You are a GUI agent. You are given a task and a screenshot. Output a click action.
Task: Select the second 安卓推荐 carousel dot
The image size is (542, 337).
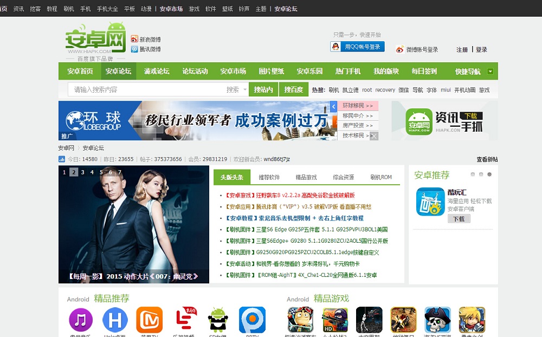coord(481,174)
